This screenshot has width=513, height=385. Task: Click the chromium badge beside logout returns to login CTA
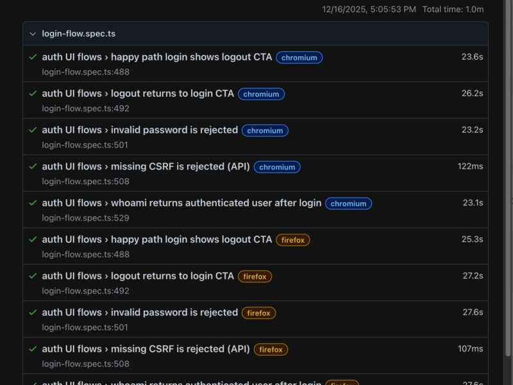pos(261,94)
